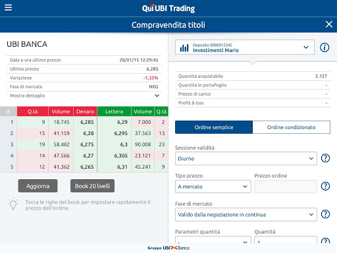Switch to Ordine condizionato tab
The height and width of the screenshot is (253, 337).
coord(292,127)
